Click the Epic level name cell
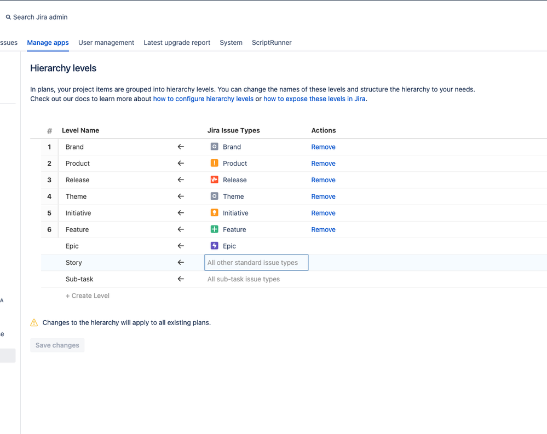The image size is (547, 434). [x=72, y=246]
